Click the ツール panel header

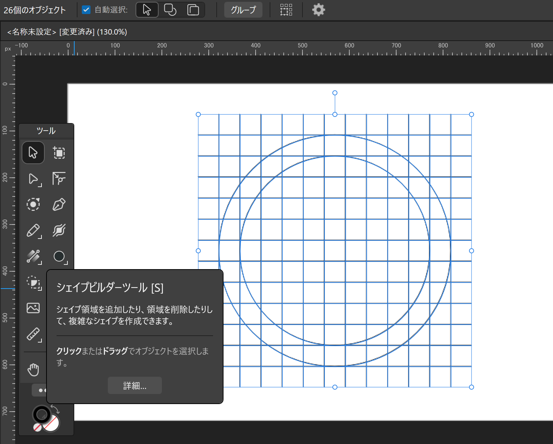pos(46,131)
